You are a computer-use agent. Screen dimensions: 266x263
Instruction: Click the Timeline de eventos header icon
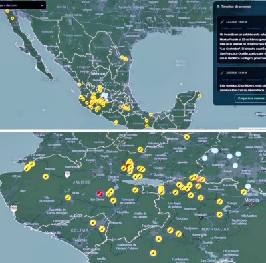pos(218,7)
